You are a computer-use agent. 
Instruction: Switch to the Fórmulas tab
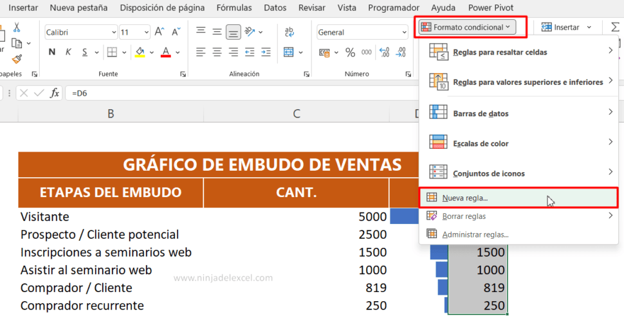pyautogui.click(x=234, y=8)
